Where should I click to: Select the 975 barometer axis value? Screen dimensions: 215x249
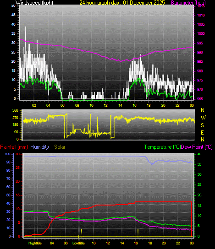200,80
